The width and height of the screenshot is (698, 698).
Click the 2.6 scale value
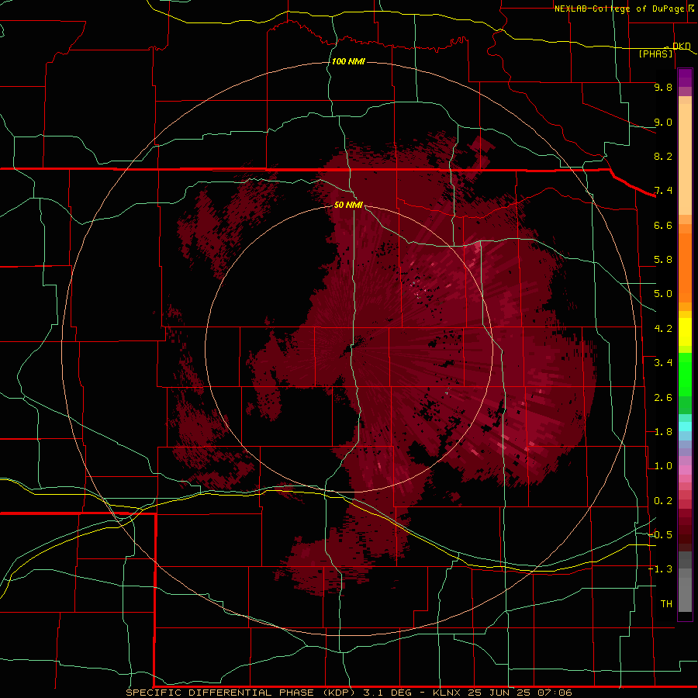pyautogui.click(x=663, y=398)
